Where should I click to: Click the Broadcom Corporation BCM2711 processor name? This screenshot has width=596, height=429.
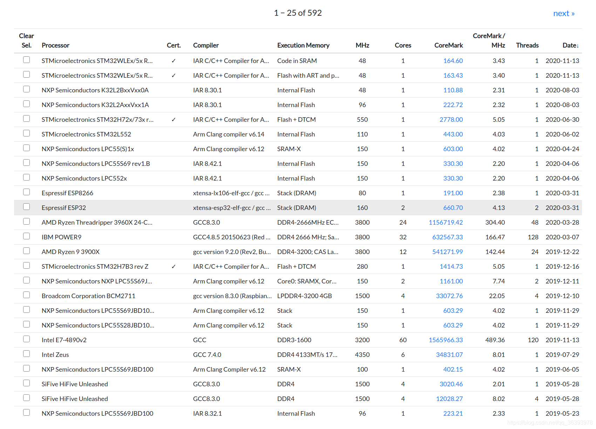coord(88,296)
